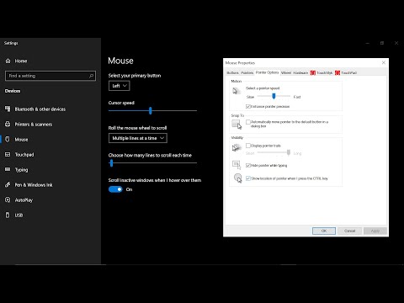The height and width of the screenshot is (303, 404).
Task: Toggle Enhance pointer precision checkbox
Action: (248, 106)
